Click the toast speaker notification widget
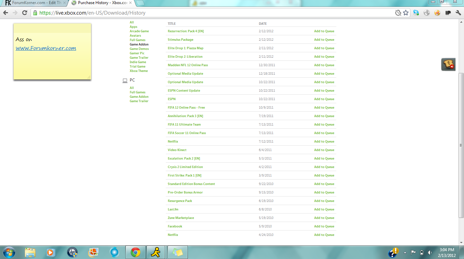Image resolution: width=464 pixels, height=259 pixels. (448, 64)
